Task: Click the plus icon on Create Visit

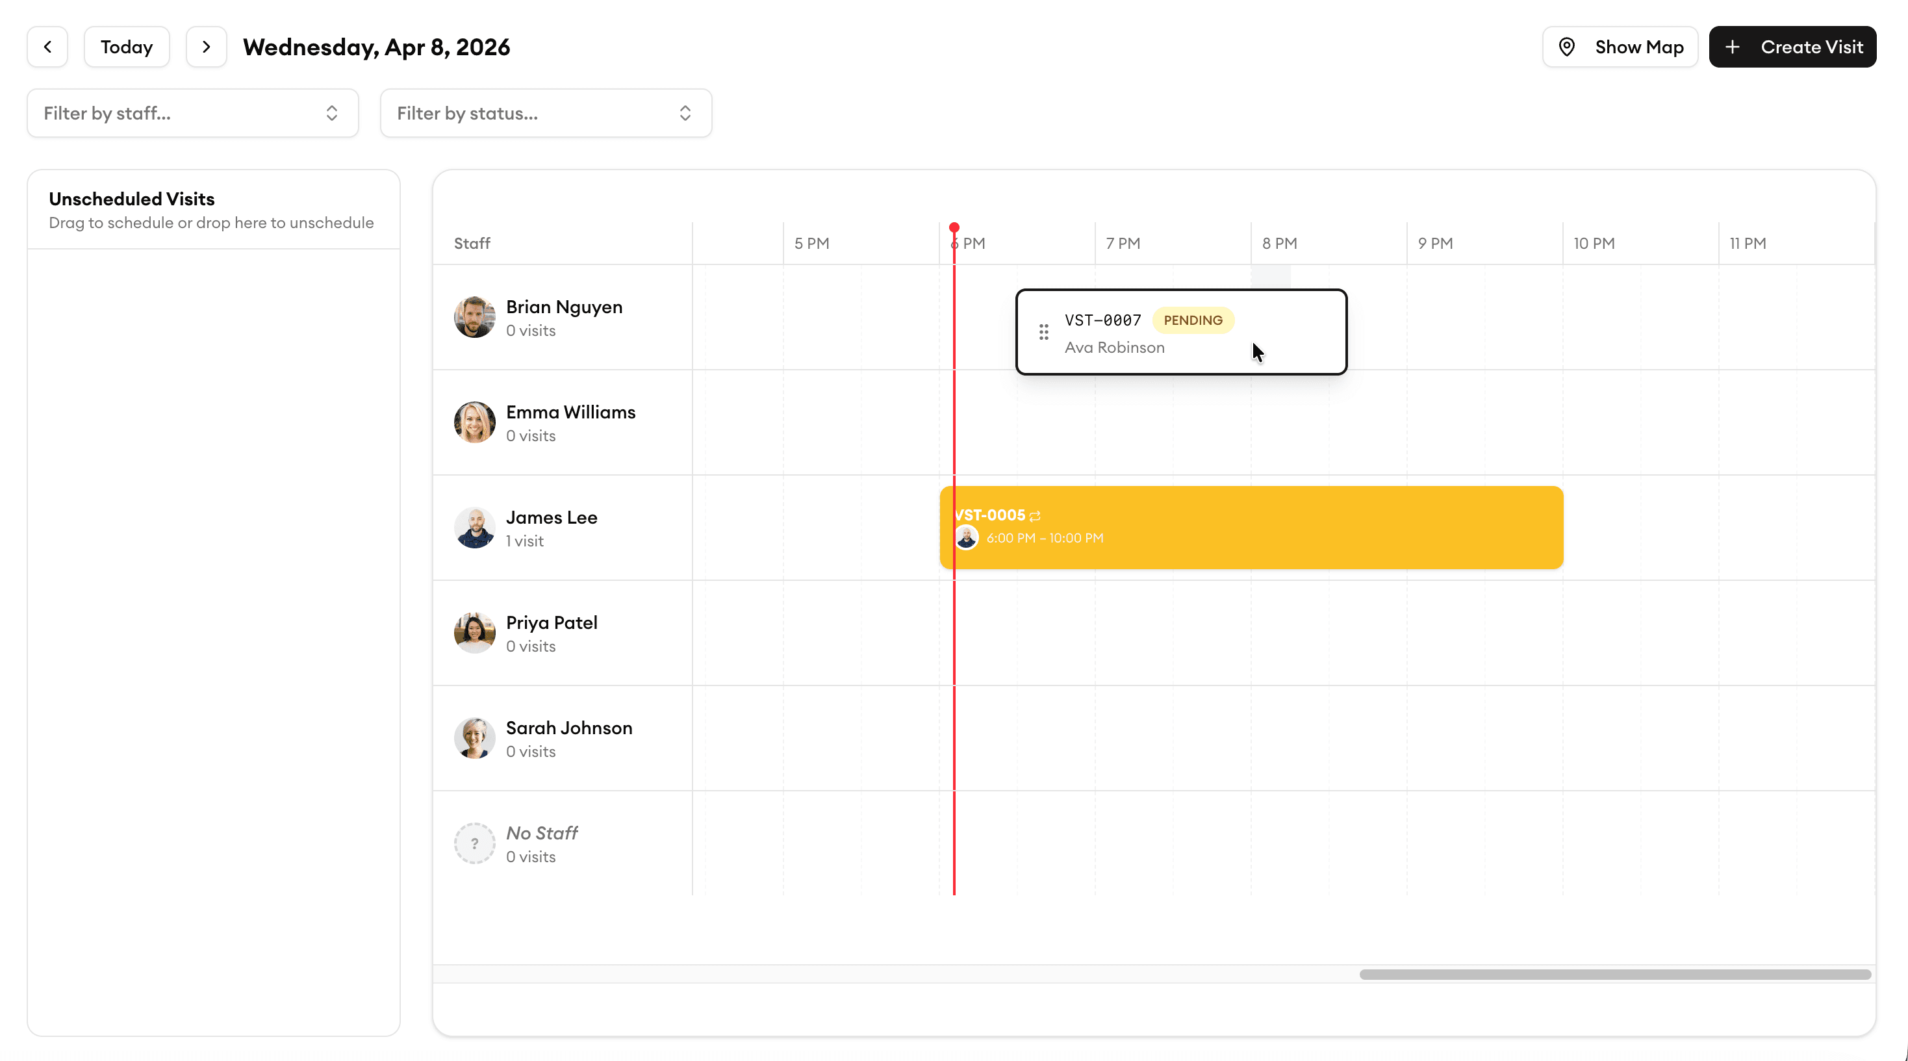Action: tap(1733, 46)
